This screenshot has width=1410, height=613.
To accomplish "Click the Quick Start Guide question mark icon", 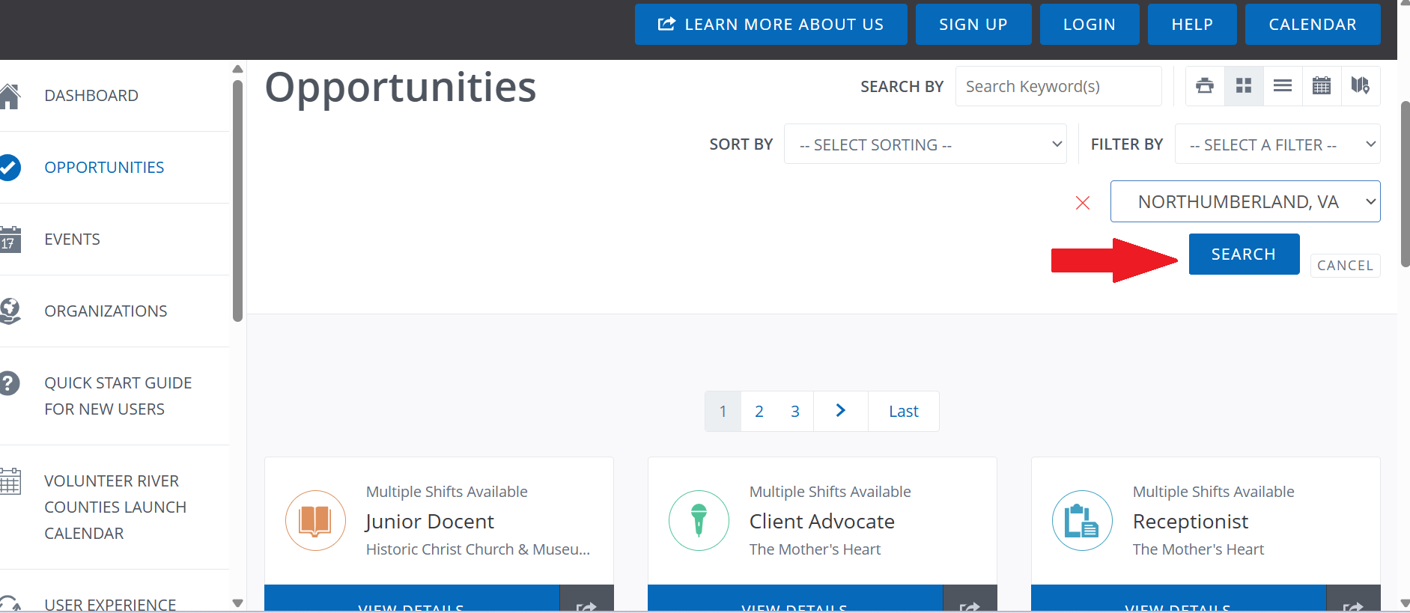I will point(9,383).
